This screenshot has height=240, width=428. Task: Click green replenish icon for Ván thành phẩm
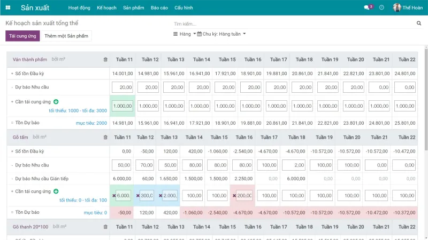pos(56,102)
